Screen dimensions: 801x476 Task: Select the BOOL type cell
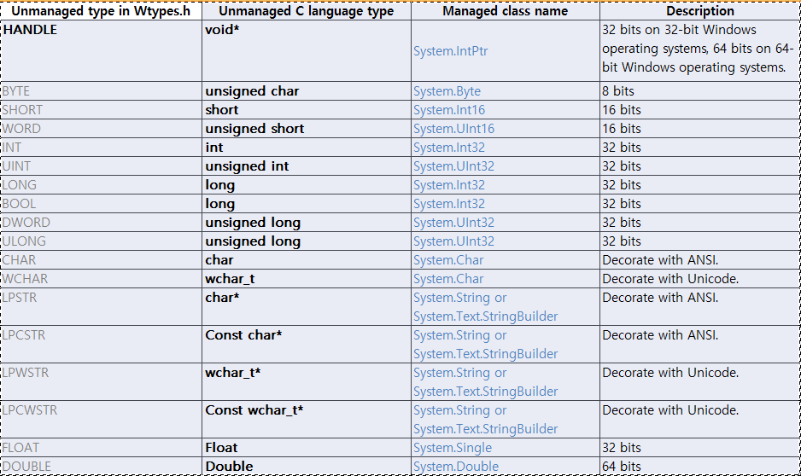coord(101,204)
